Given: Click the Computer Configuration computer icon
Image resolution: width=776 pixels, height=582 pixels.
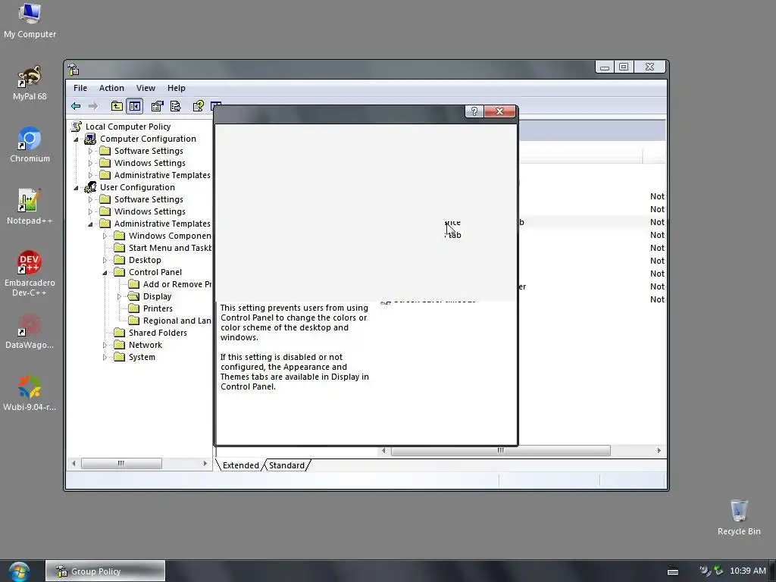Looking at the screenshot, I should coord(90,139).
